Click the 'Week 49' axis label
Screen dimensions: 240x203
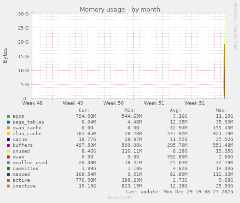pos(73,103)
